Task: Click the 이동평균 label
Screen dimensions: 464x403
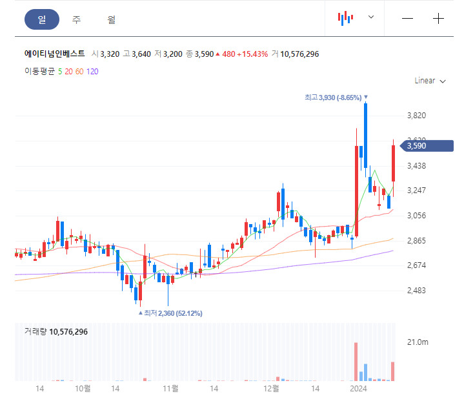Action: pyautogui.click(x=39, y=71)
